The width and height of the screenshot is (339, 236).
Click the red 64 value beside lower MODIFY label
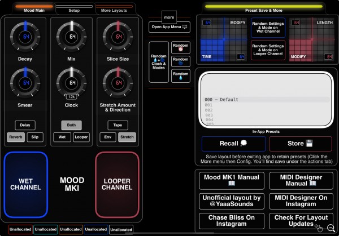(x=329, y=57)
